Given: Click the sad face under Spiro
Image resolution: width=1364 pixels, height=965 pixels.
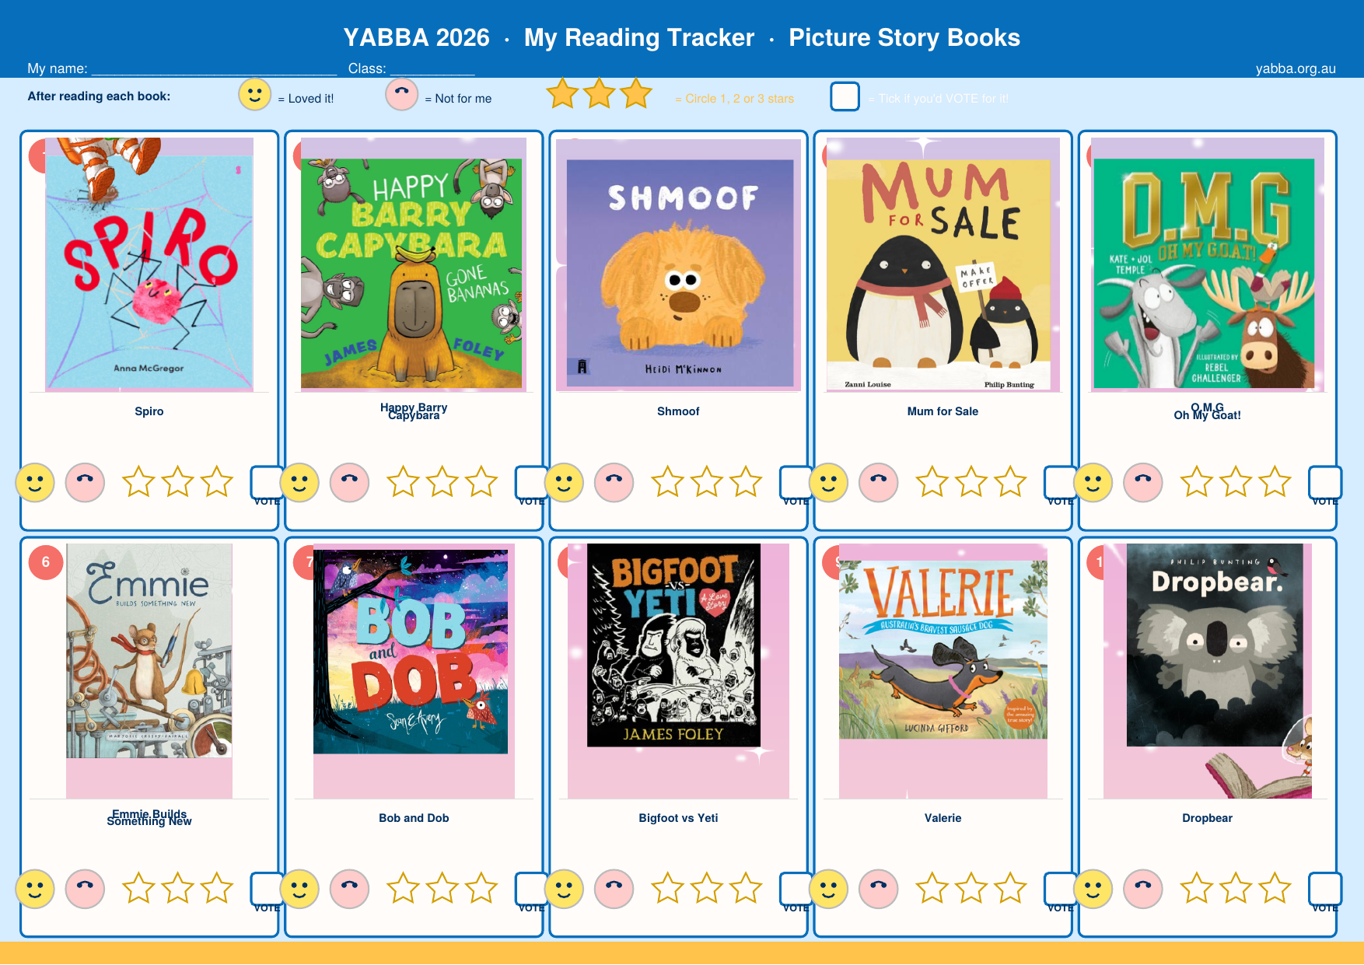Looking at the screenshot, I should pos(85,483).
